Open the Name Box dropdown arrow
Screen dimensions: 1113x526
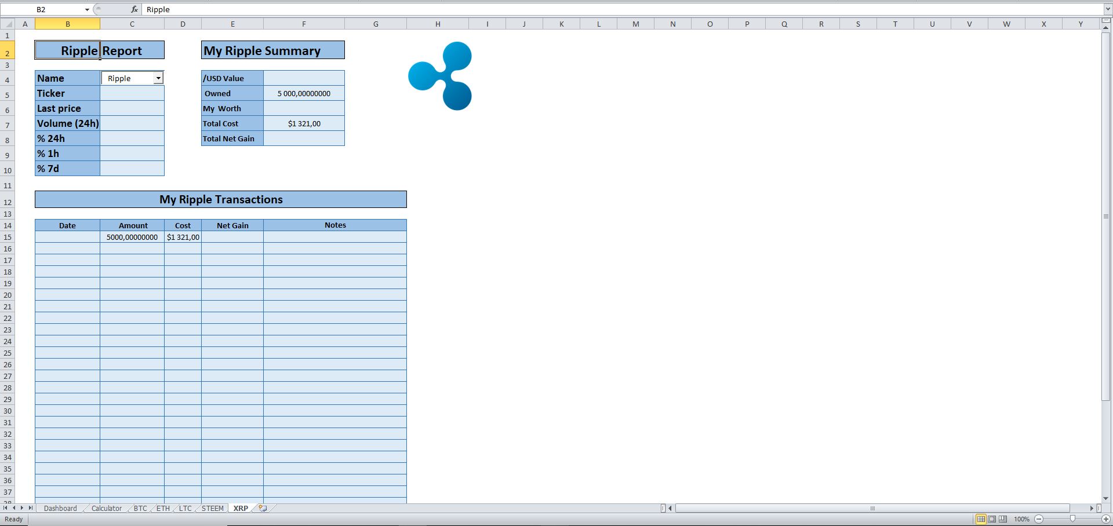(87, 9)
